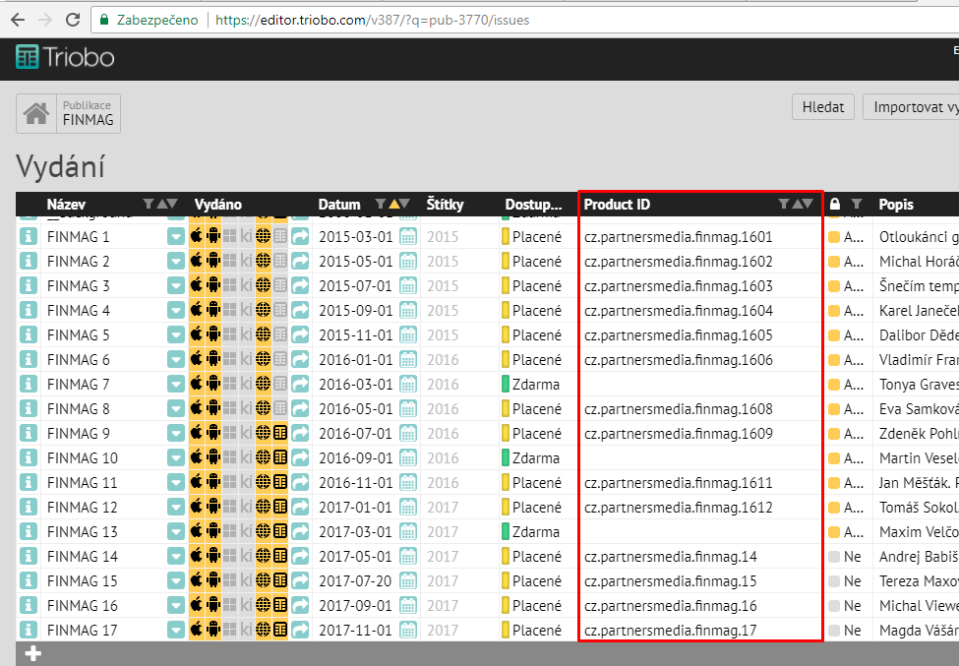The height and width of the screenshot is (666, 959).
Task: Click yellow Placené availability marker for FINMAG 1
Action: [506, 237]
